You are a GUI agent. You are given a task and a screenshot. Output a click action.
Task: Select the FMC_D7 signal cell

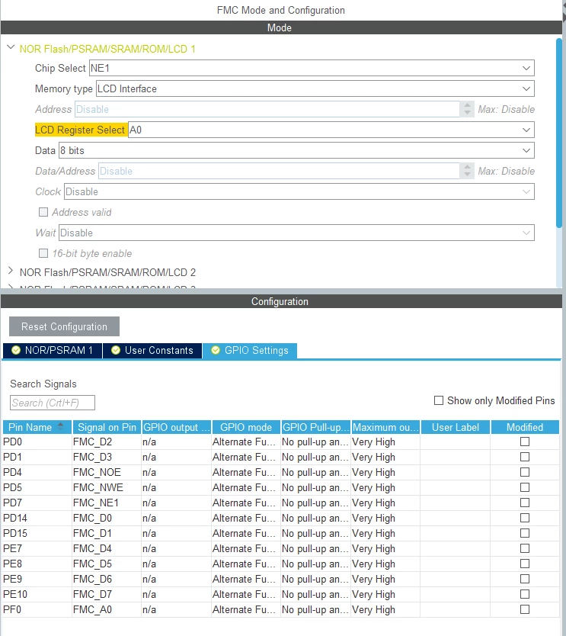click(x=107, y=594)
